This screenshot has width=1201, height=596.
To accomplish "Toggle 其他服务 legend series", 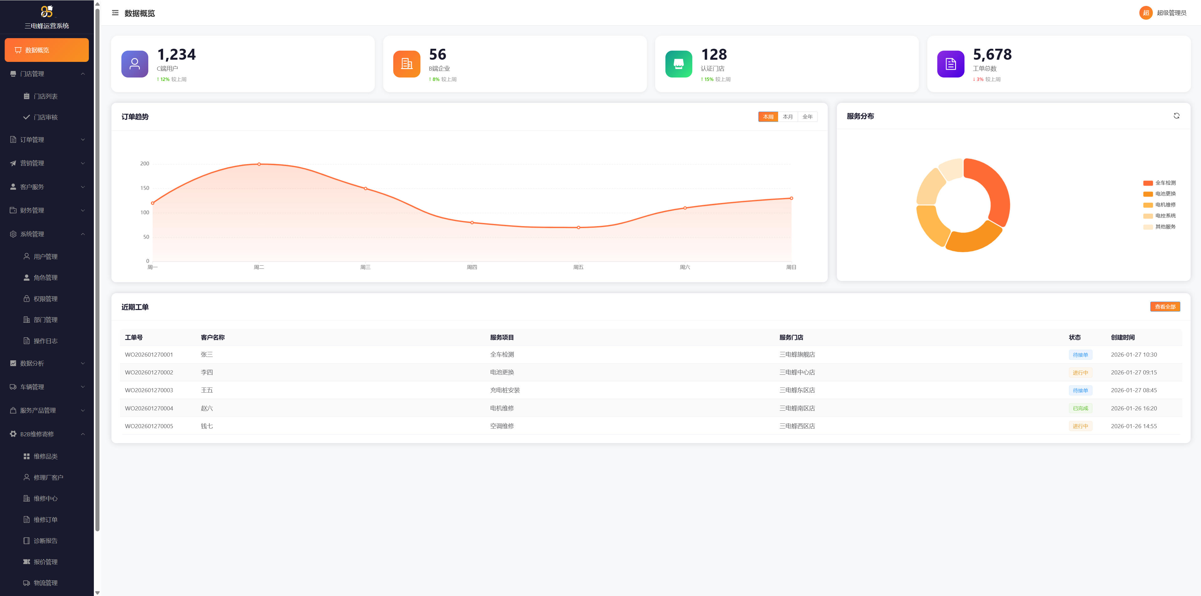I will click(x=1159, y=227).
